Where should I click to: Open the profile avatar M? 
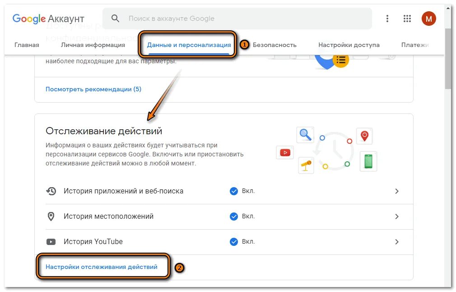click(x=428, y=19)
